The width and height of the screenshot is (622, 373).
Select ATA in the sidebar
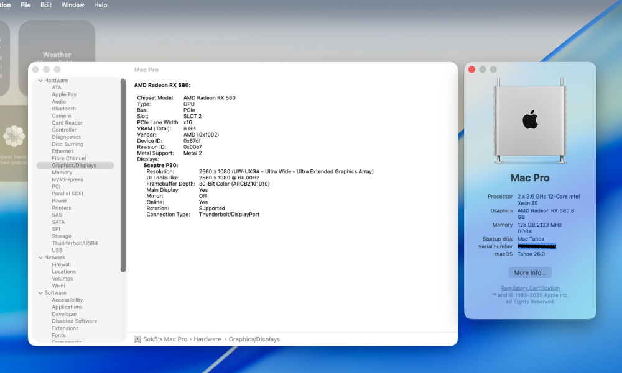(57, 88)
